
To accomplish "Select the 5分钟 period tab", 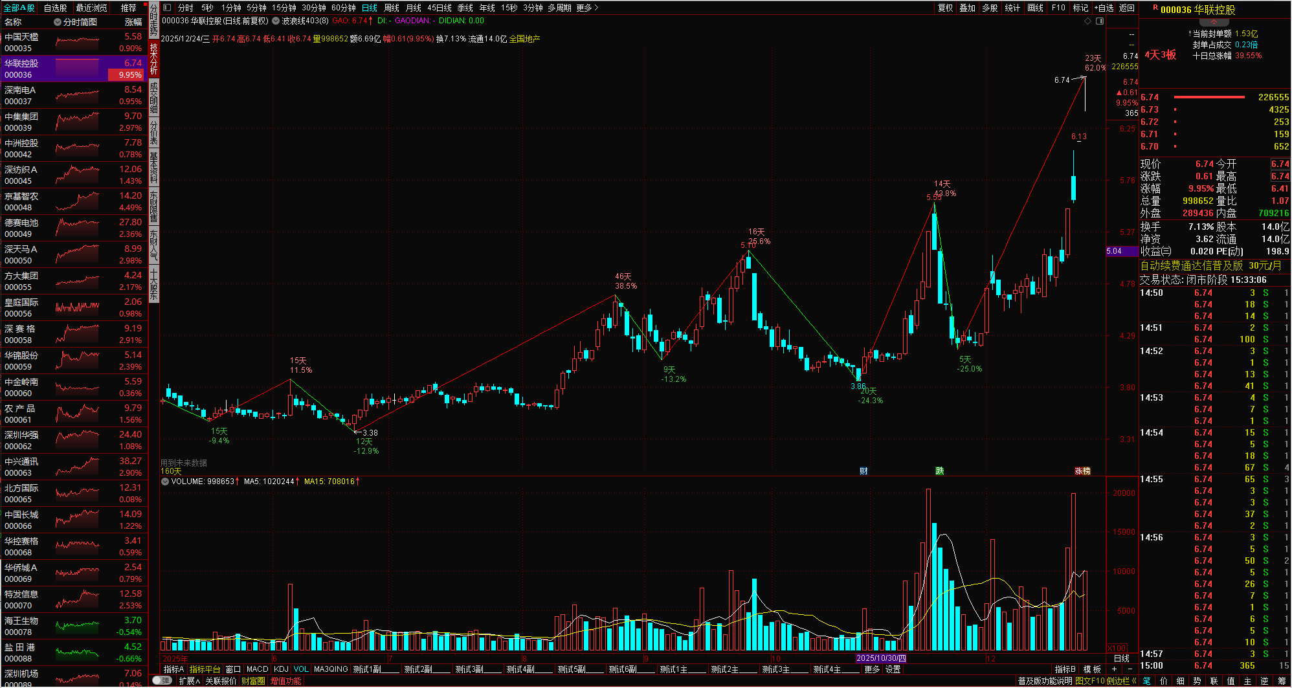I will (x=256, y=8).
